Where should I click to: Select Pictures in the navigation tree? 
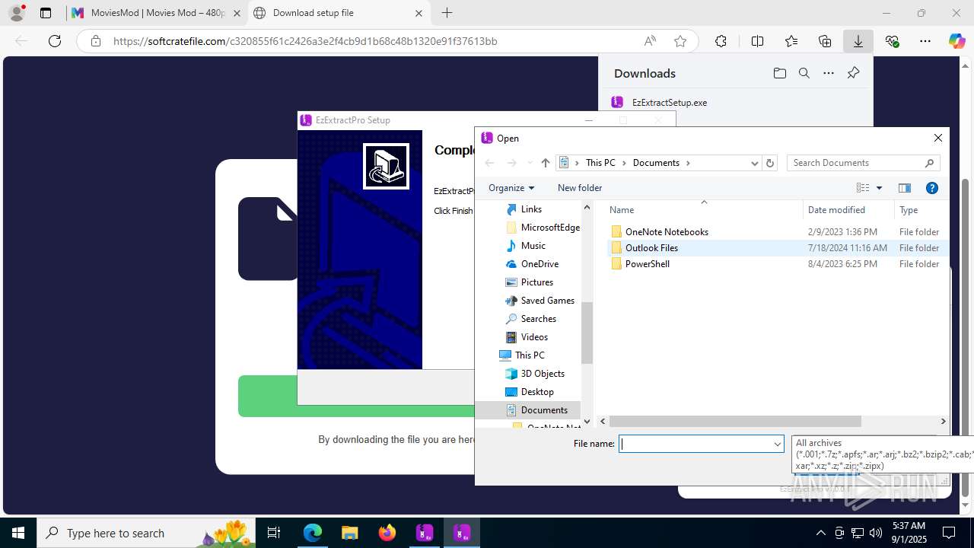click(x=536, y=282)
